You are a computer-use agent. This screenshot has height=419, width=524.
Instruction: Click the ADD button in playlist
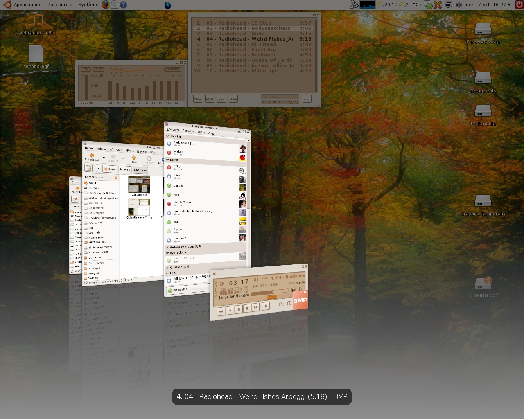click(x=197, y=99)
